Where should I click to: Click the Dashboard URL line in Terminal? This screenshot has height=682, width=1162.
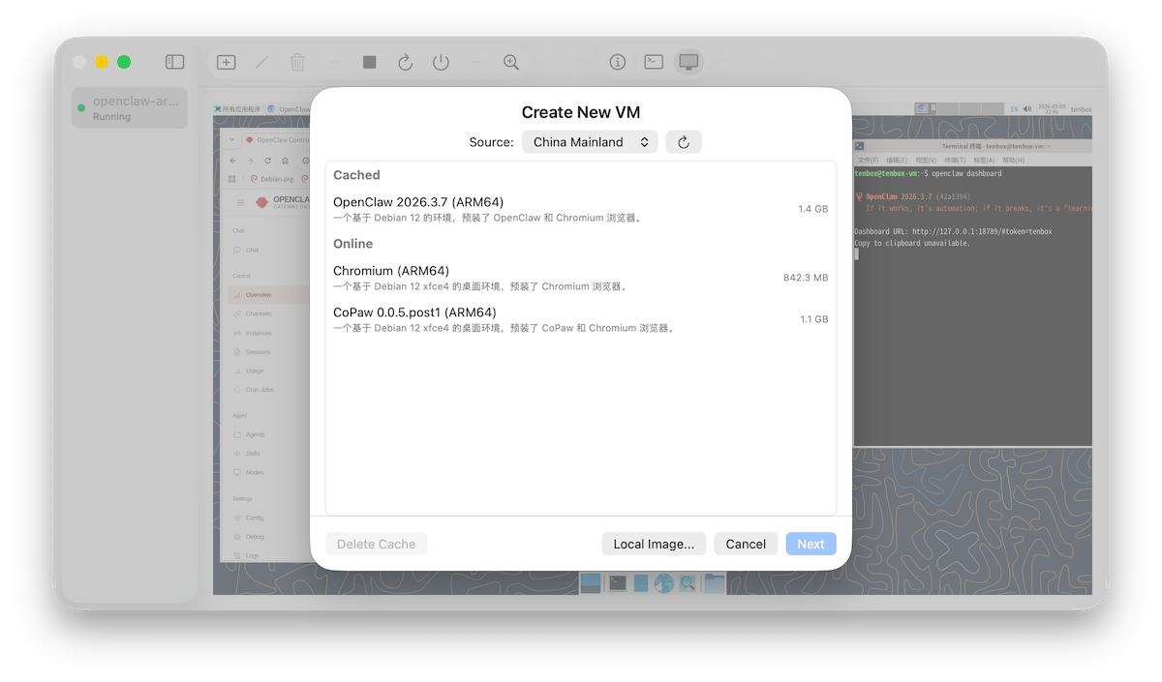(x=953, y=232)
